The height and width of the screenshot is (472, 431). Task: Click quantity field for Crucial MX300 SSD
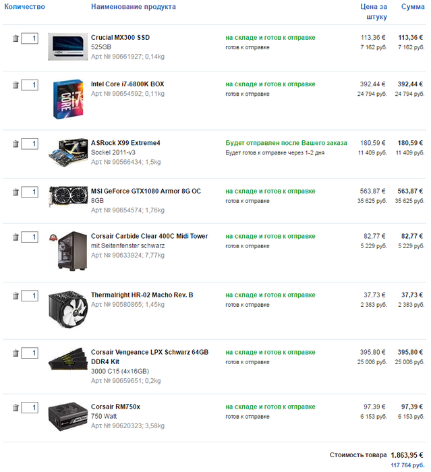click(29, 39)
